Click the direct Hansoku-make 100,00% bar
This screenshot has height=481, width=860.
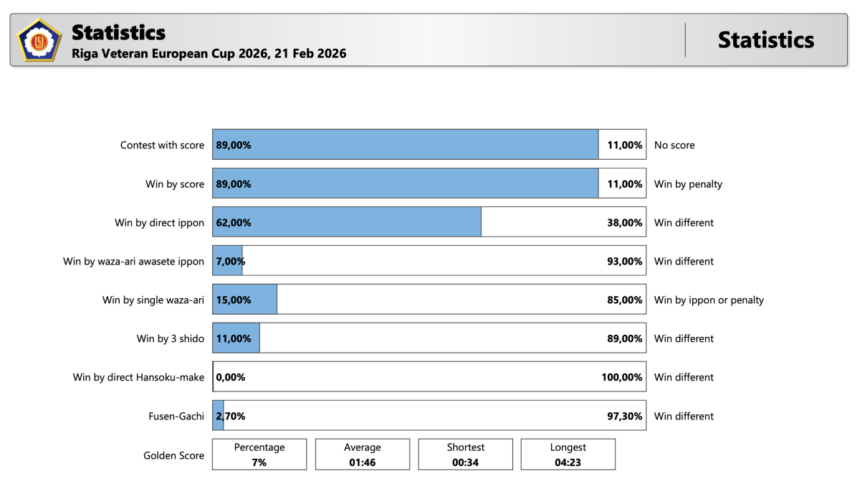430,377
